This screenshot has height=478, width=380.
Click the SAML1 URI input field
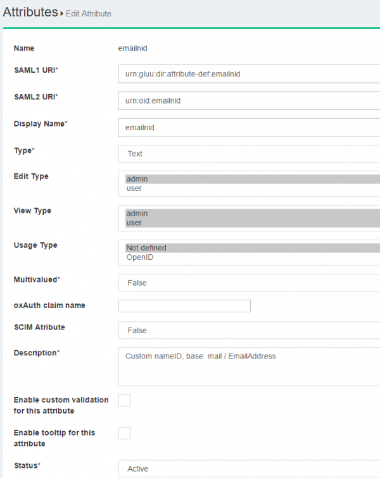click(248, 74)
